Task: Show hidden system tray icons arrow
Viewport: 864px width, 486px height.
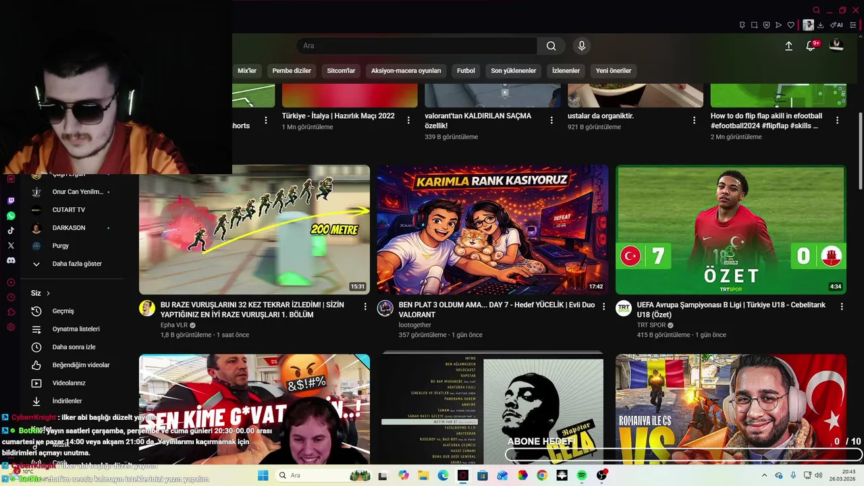Action: click(764, 475)
